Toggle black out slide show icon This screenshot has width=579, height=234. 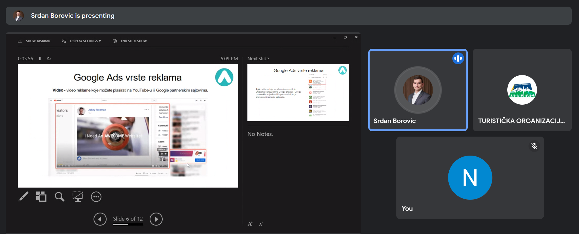coord(78,197)
